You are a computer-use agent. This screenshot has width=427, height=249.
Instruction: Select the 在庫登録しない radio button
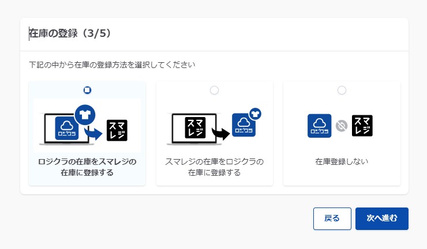point(342,90)
